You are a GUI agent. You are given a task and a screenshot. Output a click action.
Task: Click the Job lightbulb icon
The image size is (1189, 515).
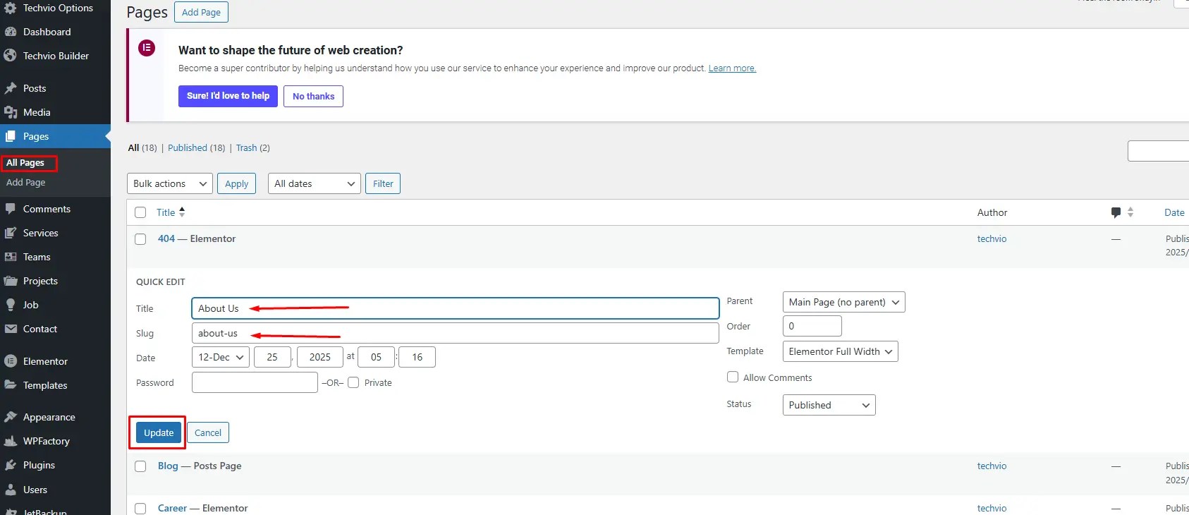[11, 305]
